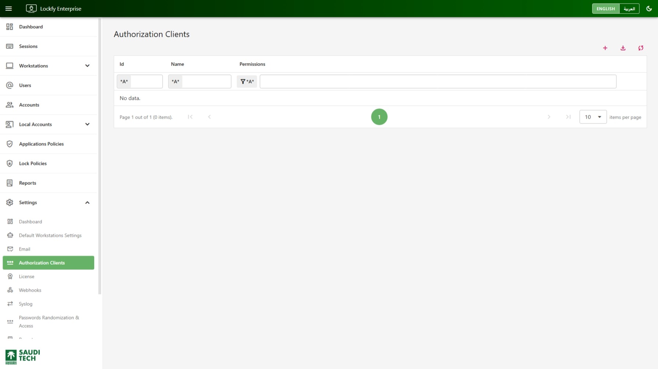Open the hamburger navigation menu
Screen dimensions: 658x369
9,8
